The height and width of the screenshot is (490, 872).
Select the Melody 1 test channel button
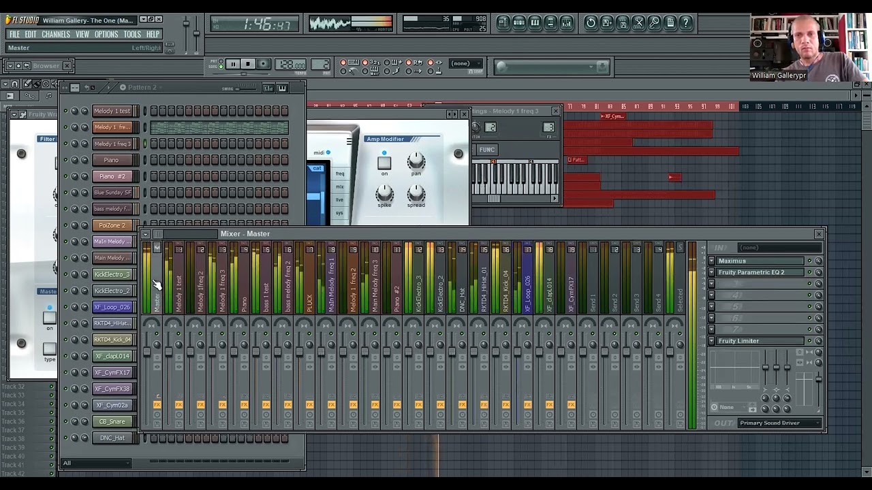[112, 111]
